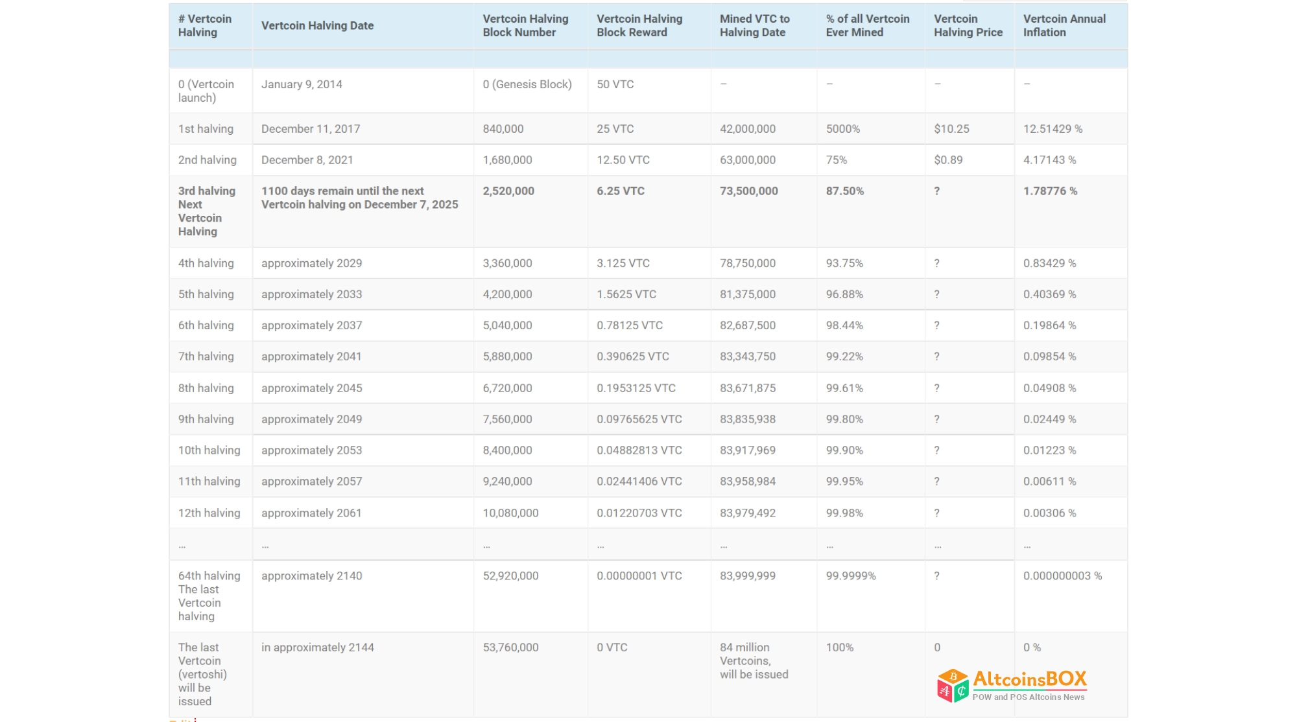Image resolution: width=1297 pixels, height=722 pixels.
Task: Click the '% of all Vertcoin Ever Mined' header
Action: coord(868,26)
